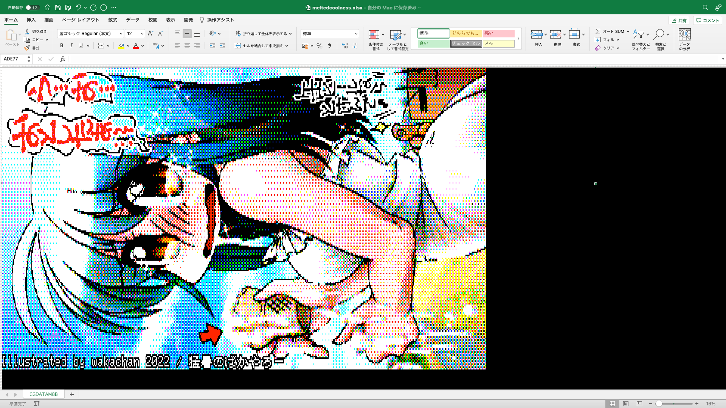
Task: Click the zoom slider handle
Action: (x=659, y=403)
